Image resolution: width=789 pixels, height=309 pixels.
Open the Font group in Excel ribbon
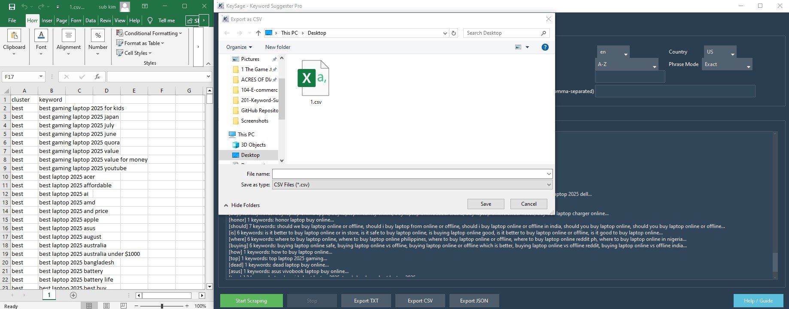pyautogui.click(x=41, y=43)
